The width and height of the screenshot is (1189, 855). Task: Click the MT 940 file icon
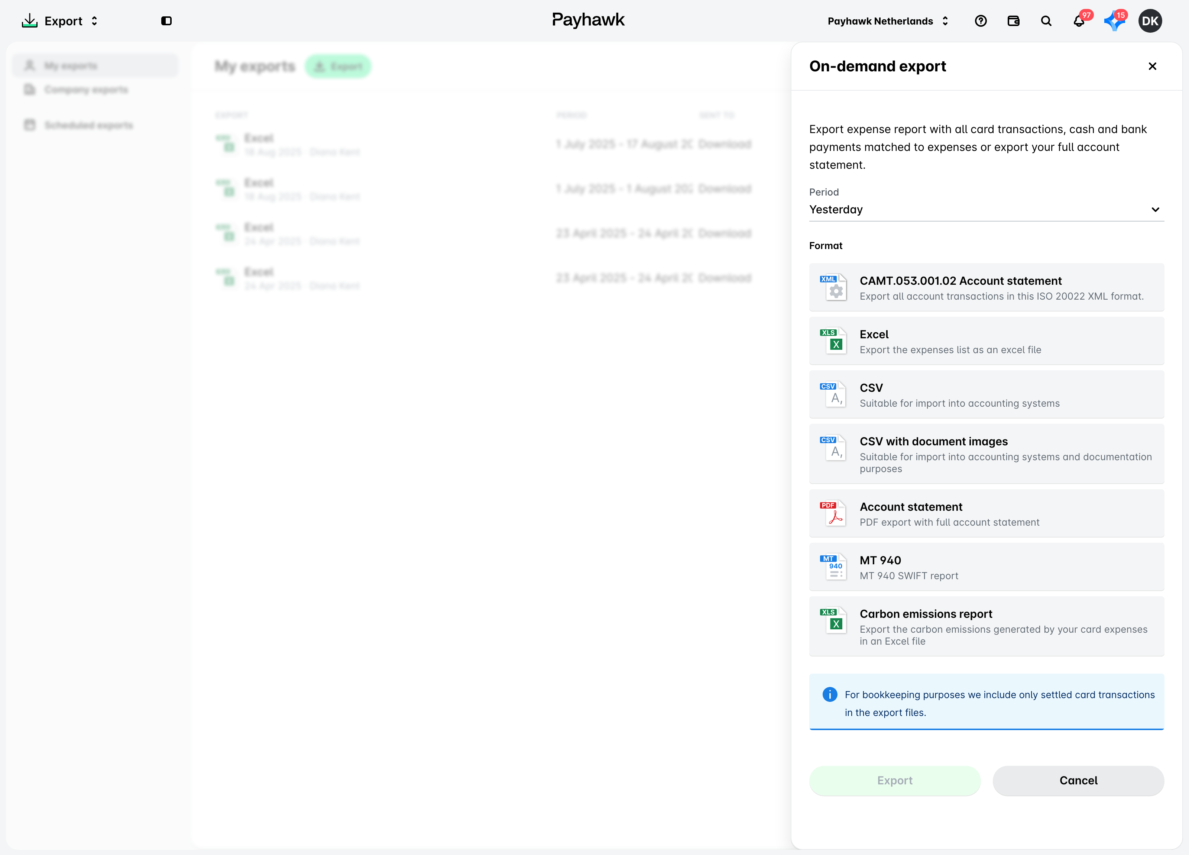(x=833, y=567)
